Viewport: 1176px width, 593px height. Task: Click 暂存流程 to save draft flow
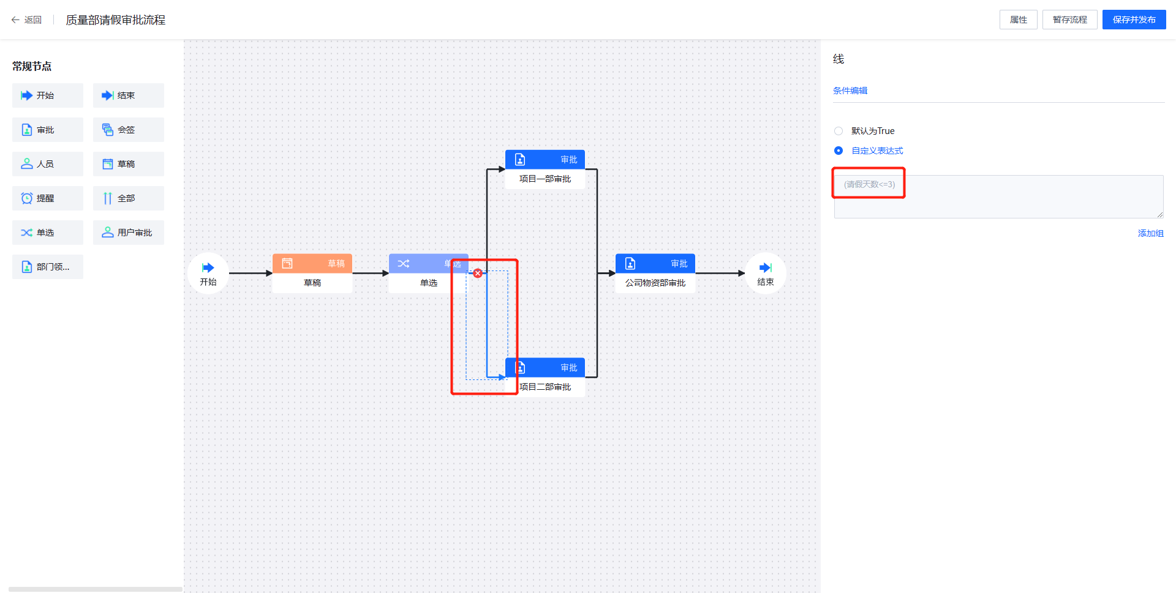point(1070,20)
